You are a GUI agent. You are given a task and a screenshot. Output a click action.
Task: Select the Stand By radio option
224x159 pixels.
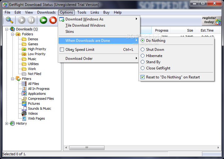(142, 62)
